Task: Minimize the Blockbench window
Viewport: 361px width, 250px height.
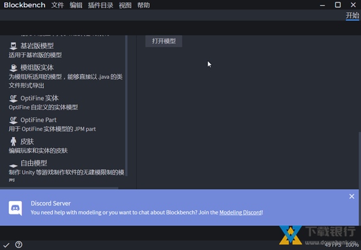Action: (322, 5)
